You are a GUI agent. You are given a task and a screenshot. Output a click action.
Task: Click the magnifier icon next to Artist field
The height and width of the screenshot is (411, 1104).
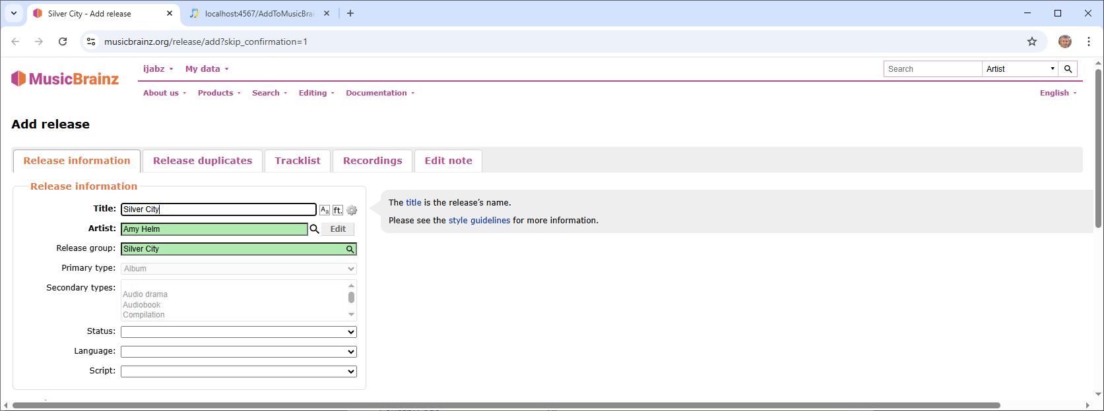coord(315,229)
